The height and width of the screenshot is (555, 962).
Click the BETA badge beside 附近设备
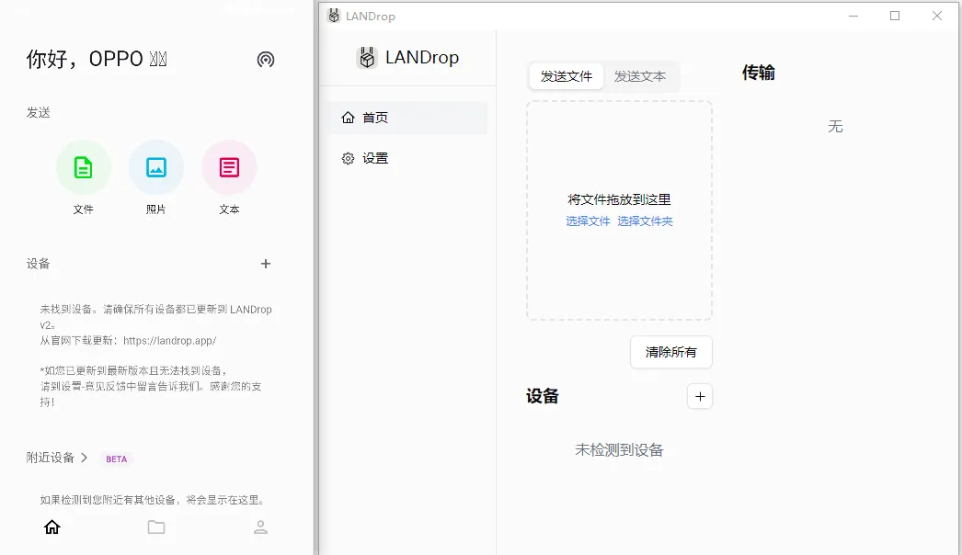(117, 459)
